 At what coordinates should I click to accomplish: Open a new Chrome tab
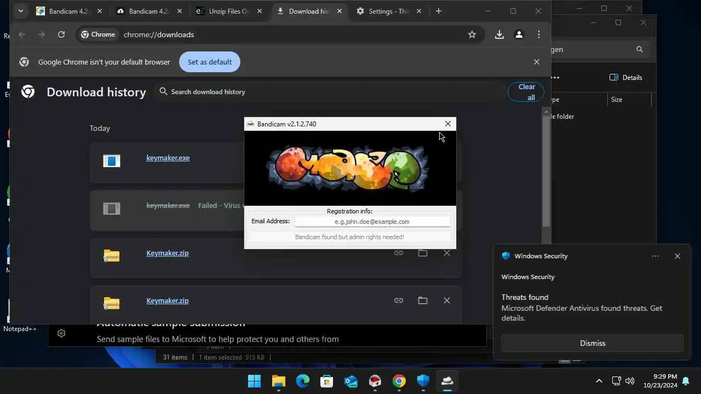[x=439, y=11]
